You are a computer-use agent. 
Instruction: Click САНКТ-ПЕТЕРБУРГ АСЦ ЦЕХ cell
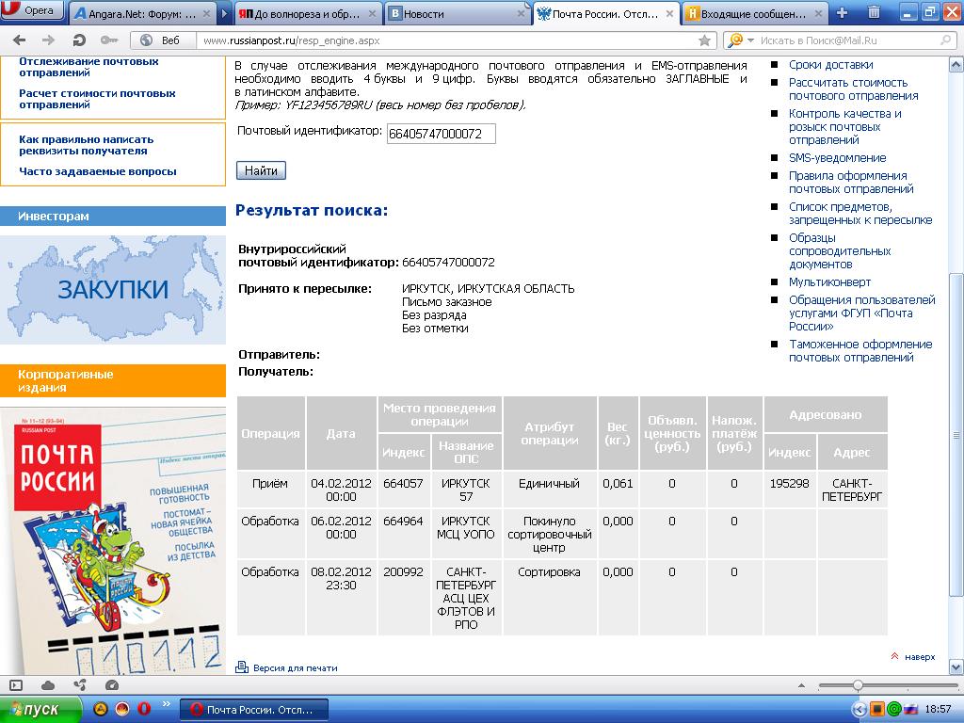465,598
